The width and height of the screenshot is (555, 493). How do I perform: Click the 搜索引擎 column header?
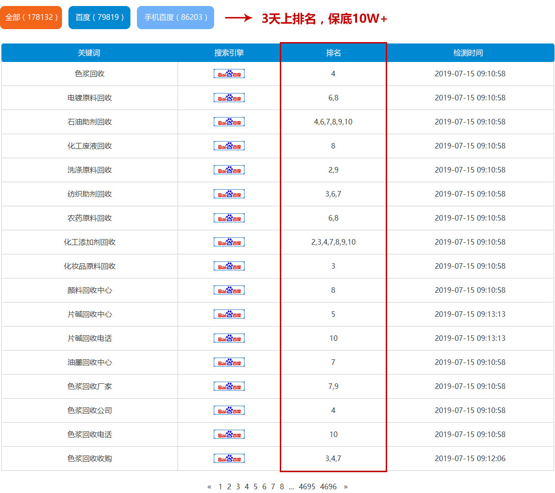[x=229, y=53]
